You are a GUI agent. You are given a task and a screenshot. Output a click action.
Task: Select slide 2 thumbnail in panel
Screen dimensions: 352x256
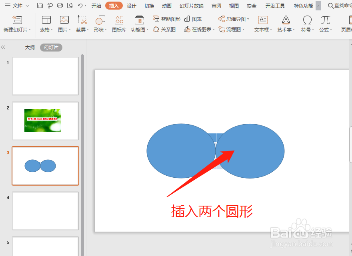point(45,121)
